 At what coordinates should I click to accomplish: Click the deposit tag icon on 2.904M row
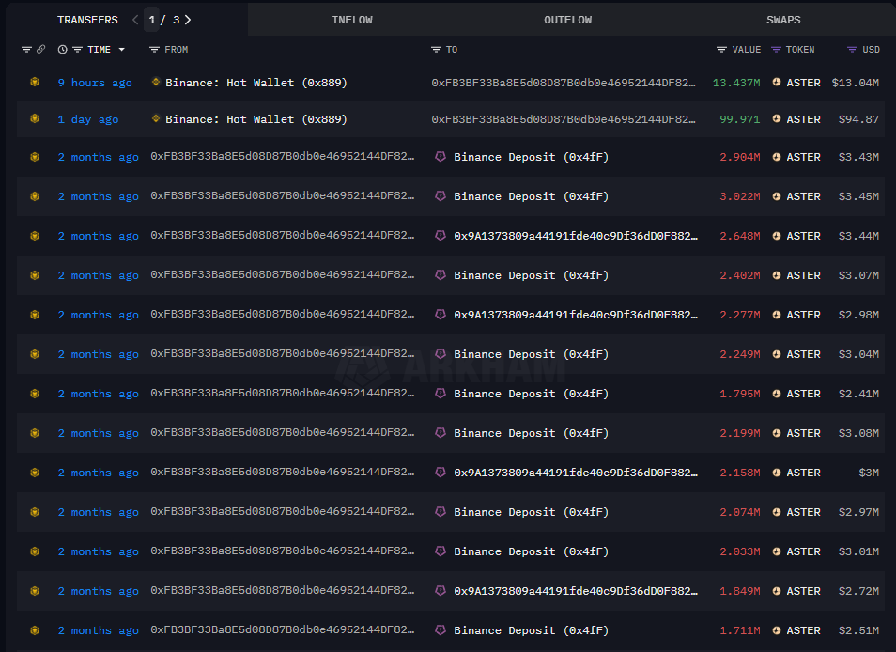coord(440,157)
